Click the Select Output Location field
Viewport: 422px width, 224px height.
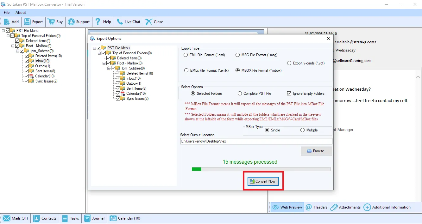pyautogui.click(x=256, y=141)
